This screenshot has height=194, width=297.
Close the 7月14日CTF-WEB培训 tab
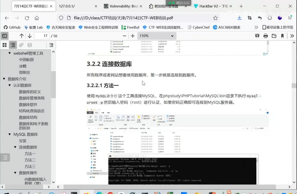[x=51, y=6]
